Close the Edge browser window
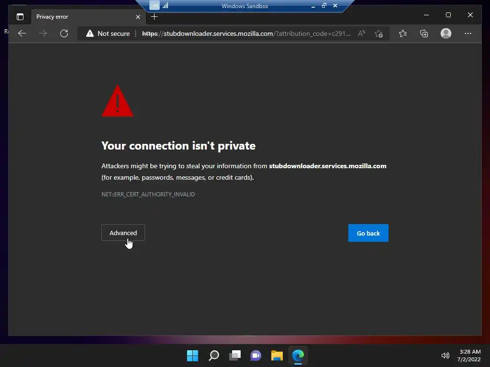This screenshot has width=490, height=367. pyautogui.click(x=470, y=15)
